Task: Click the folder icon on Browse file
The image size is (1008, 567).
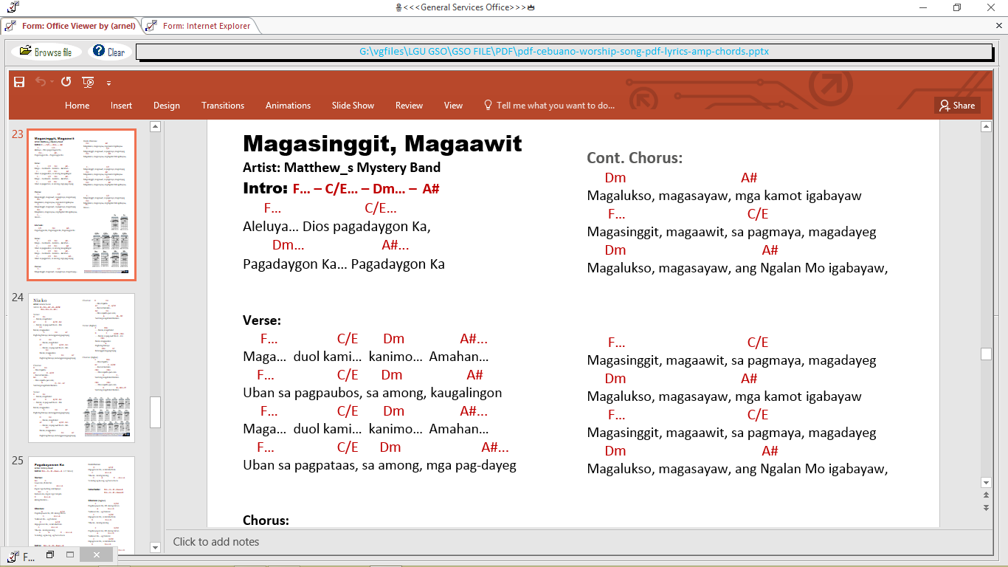Action: pos(26,51)
